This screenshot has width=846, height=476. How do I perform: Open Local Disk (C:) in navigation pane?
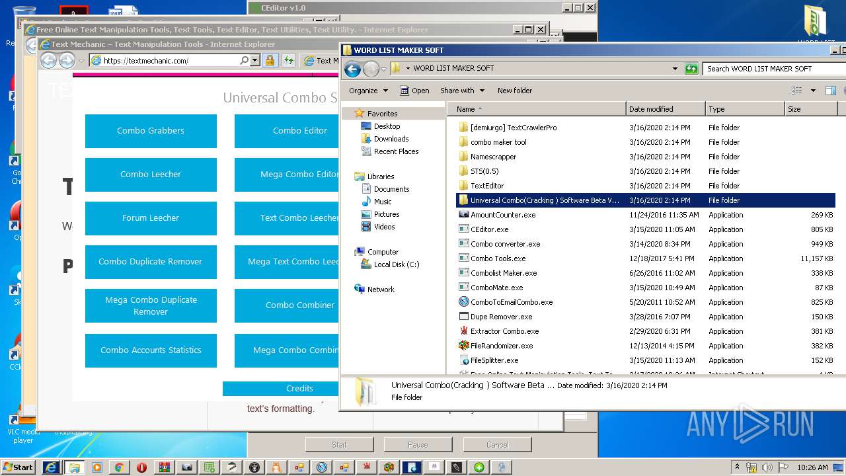[397, 264]
